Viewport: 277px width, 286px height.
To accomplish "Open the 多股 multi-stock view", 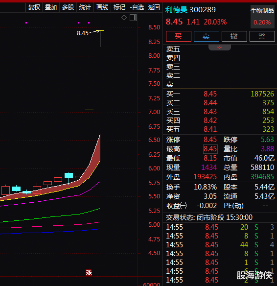I will pyautogui.click(x=68, y=7).
